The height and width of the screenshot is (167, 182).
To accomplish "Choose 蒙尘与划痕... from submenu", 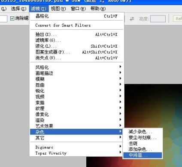I will [143, 137].
